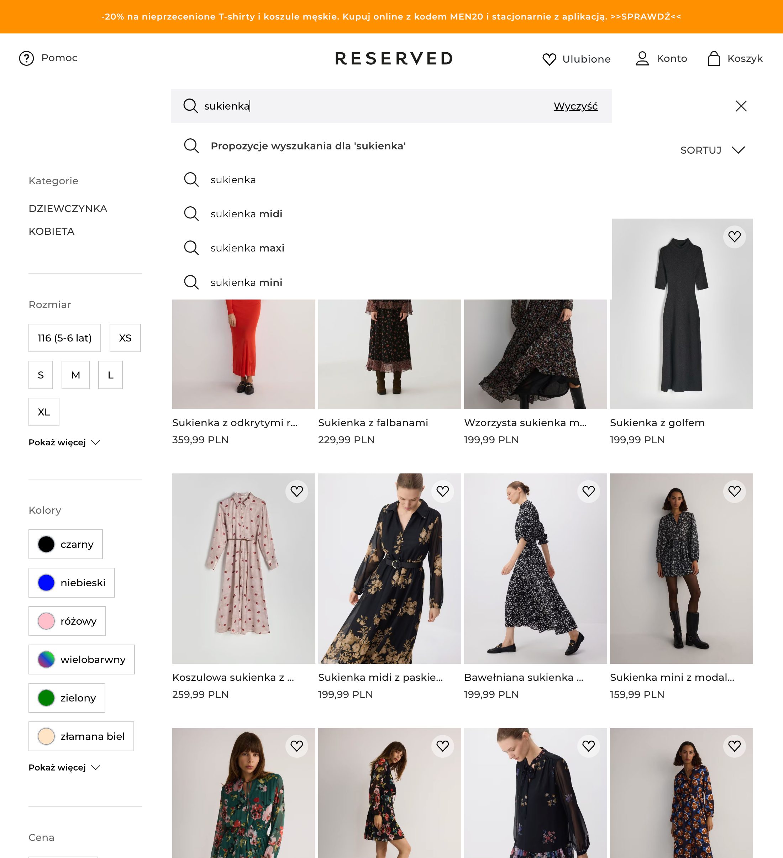Screen dimensions: 783x858
Task: Toggle size XL filter
Action: (x=44, y=412)
